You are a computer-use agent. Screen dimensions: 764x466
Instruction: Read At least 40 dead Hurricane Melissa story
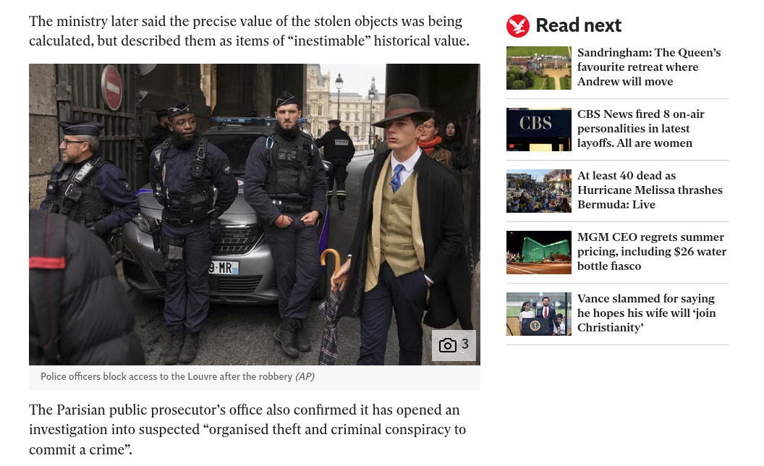point(650,190)
